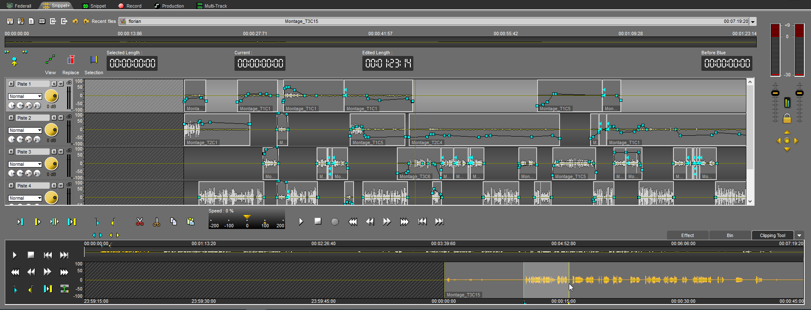The width and height of the screenshot is (811, 310).
Task: Click the Bin panel button
Action: (x=729, y=235)
